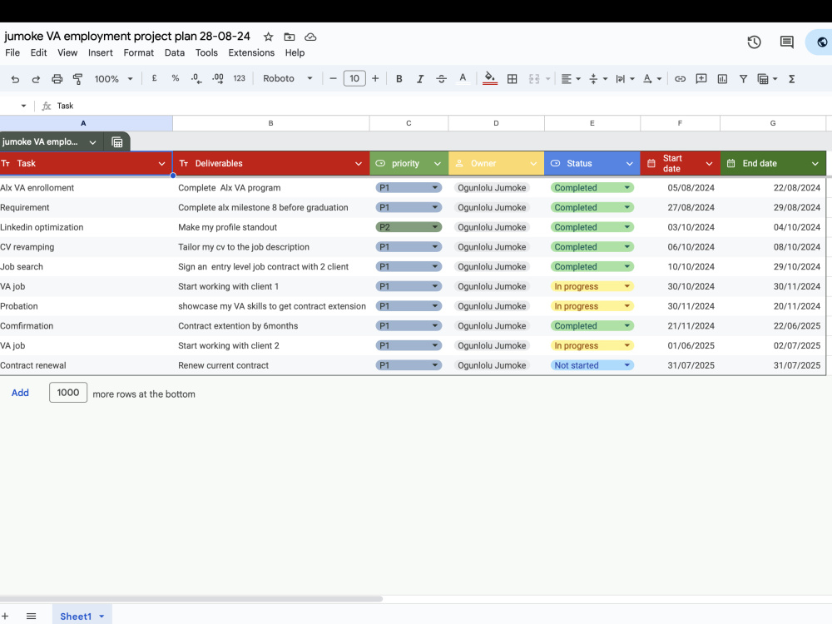
Task: Select column B header
Action: [270, 123]
